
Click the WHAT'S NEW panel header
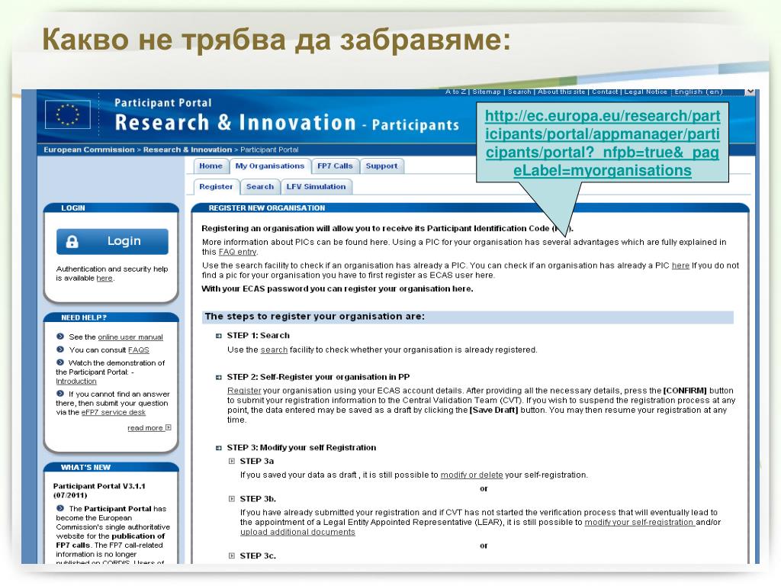click(x=111, y=467)
